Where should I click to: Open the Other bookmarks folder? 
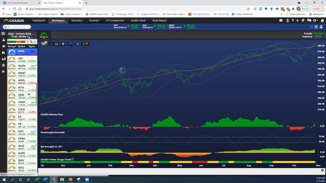pos(295,14)
